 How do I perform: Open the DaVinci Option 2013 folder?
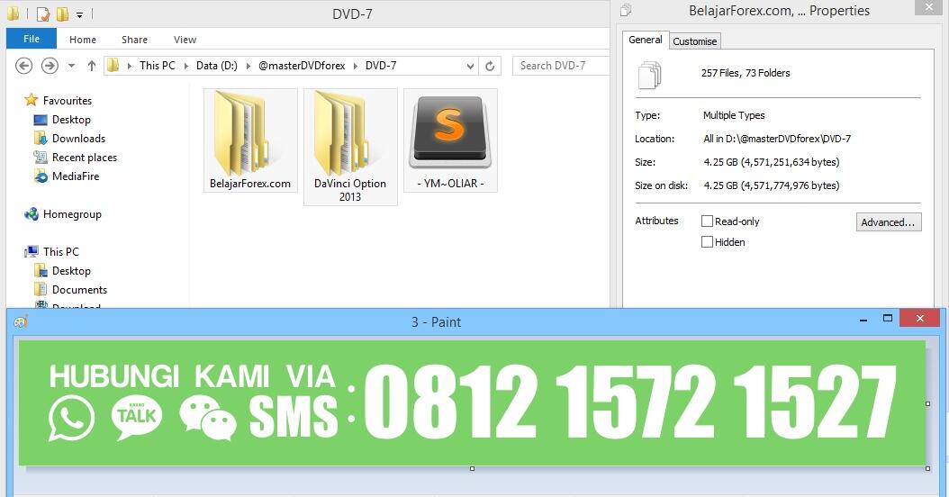click(350, 147)
